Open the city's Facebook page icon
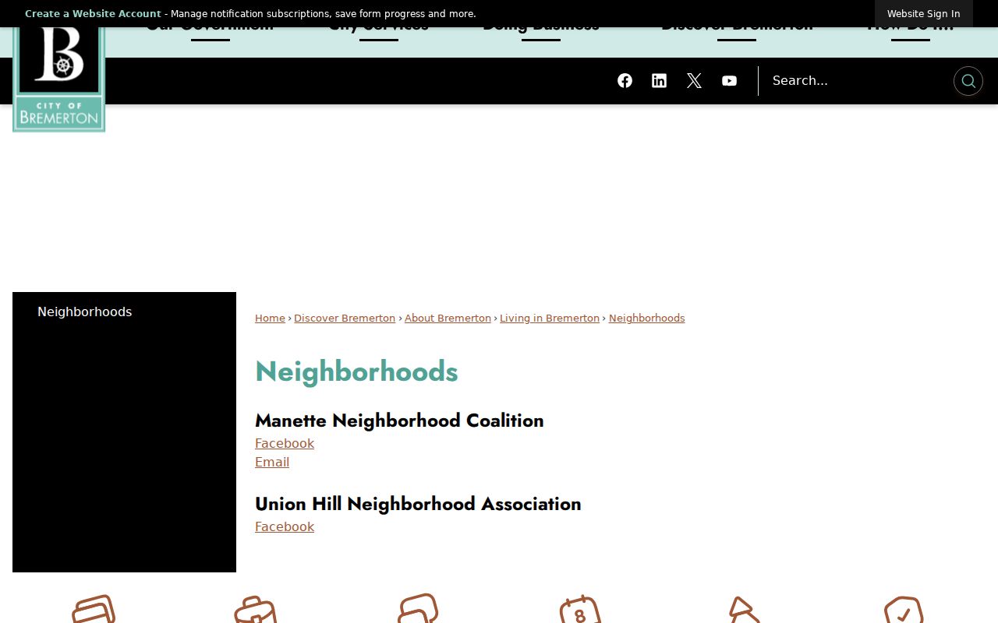The image size is (998, 623). (625, 81)
